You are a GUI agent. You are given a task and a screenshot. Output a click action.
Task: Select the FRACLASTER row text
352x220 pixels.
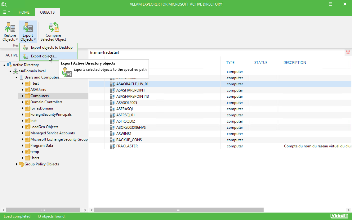coord(127,146)
